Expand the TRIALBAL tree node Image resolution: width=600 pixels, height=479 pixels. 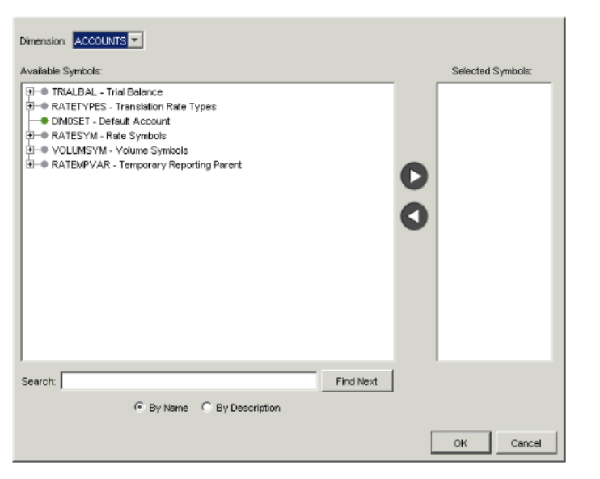click(30, 92)
